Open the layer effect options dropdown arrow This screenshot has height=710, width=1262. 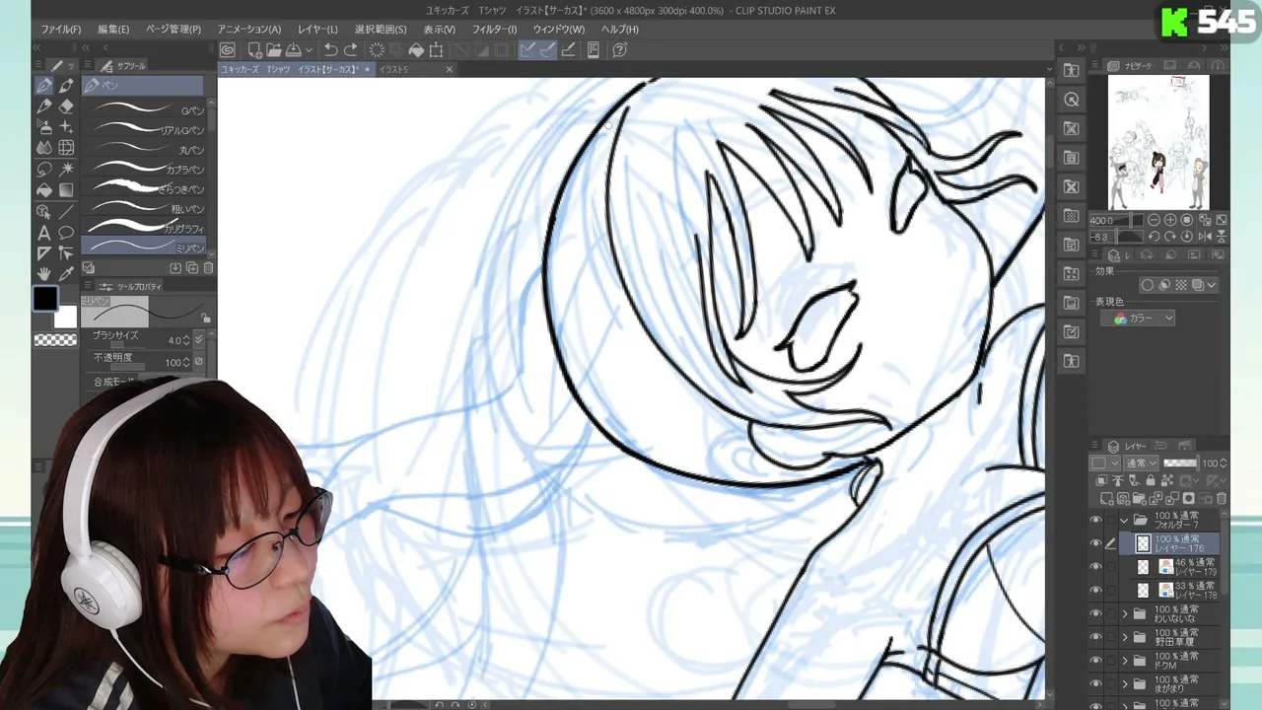pos(1212,286)
